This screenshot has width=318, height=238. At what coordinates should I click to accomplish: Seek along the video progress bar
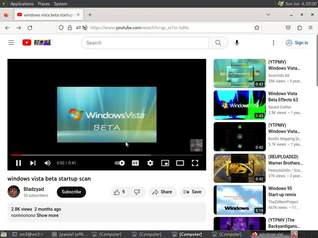[107, 155]
